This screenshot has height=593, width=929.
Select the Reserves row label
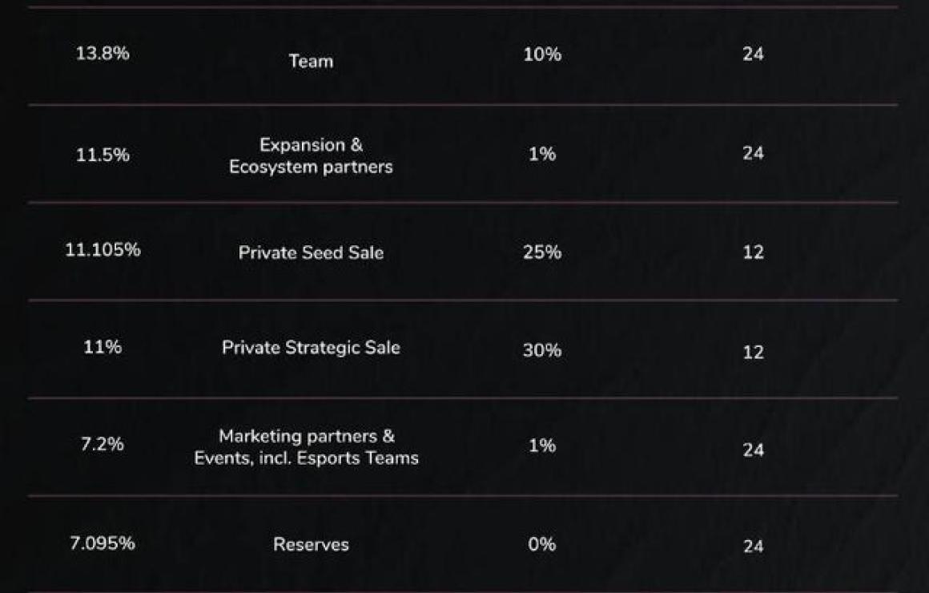pyautogui.click(x=311, y=544)
